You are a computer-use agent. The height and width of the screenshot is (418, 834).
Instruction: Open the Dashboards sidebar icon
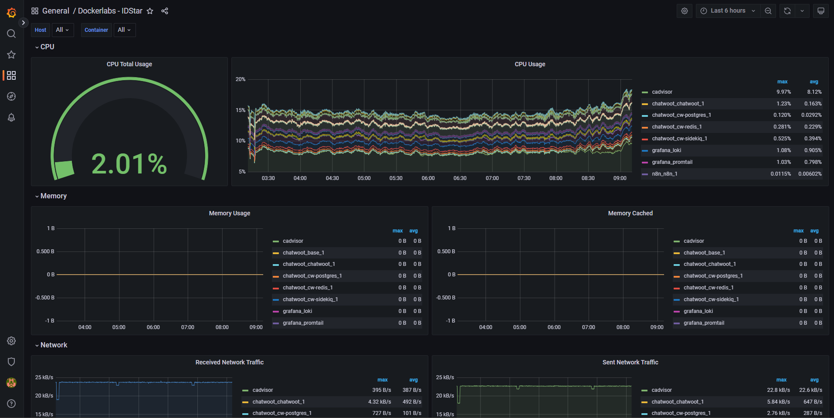[11, 75]
